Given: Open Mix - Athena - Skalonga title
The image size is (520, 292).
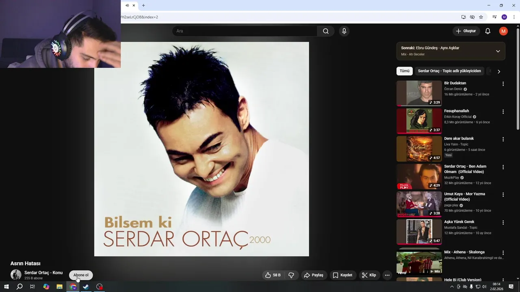Looking at the screenshot, I should 464,252.
